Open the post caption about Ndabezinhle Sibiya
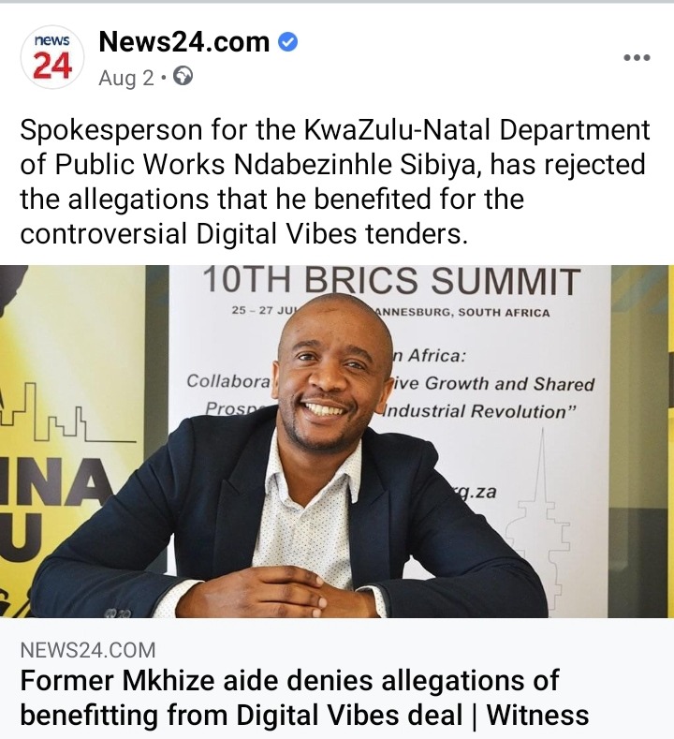 [x=335, y=182]
